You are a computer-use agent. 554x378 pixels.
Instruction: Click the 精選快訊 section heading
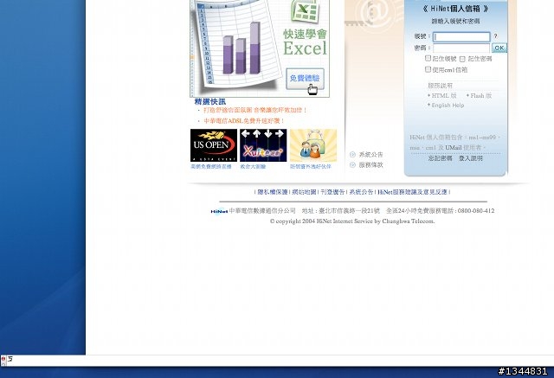pos(209,102)
